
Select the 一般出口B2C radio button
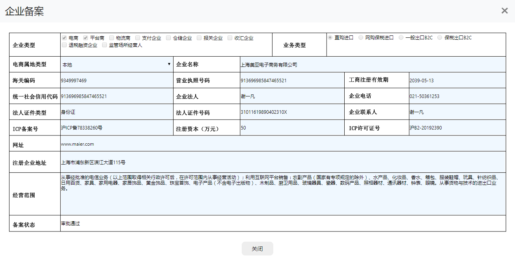coord(401,38)
